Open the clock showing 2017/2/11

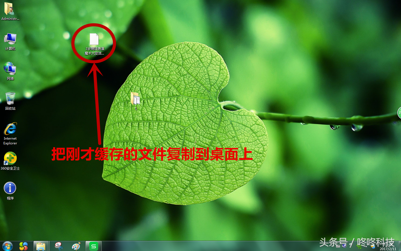click(388, 247)
